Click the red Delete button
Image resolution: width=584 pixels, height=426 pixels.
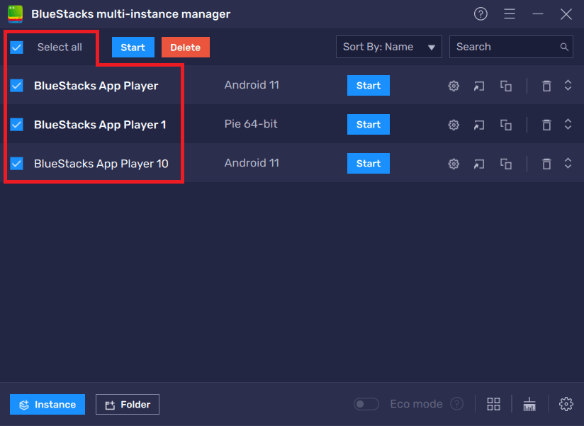point(185,47)
